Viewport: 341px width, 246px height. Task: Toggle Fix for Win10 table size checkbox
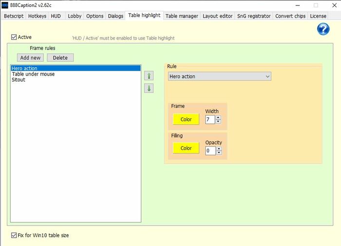click(14, 235)
